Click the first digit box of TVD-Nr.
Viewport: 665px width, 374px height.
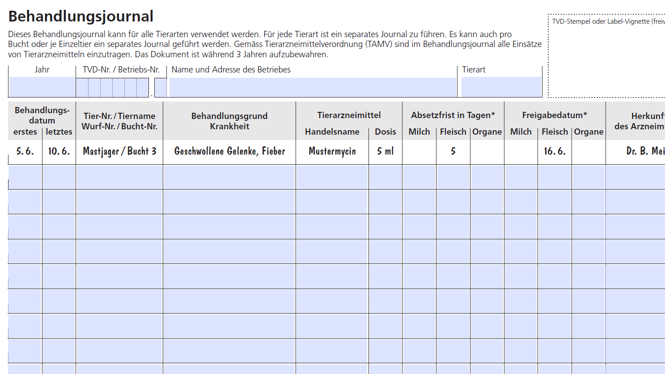coord(82,88)
